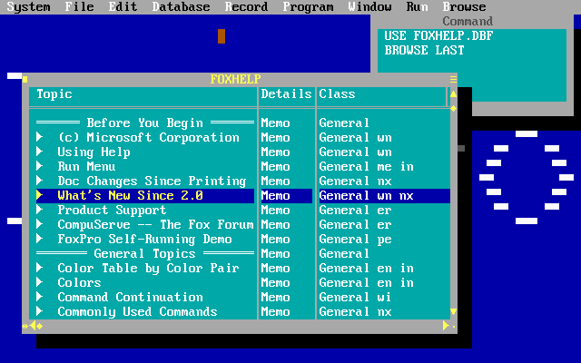Expand the Run Menu topic arrow

(x=40, y=166)
